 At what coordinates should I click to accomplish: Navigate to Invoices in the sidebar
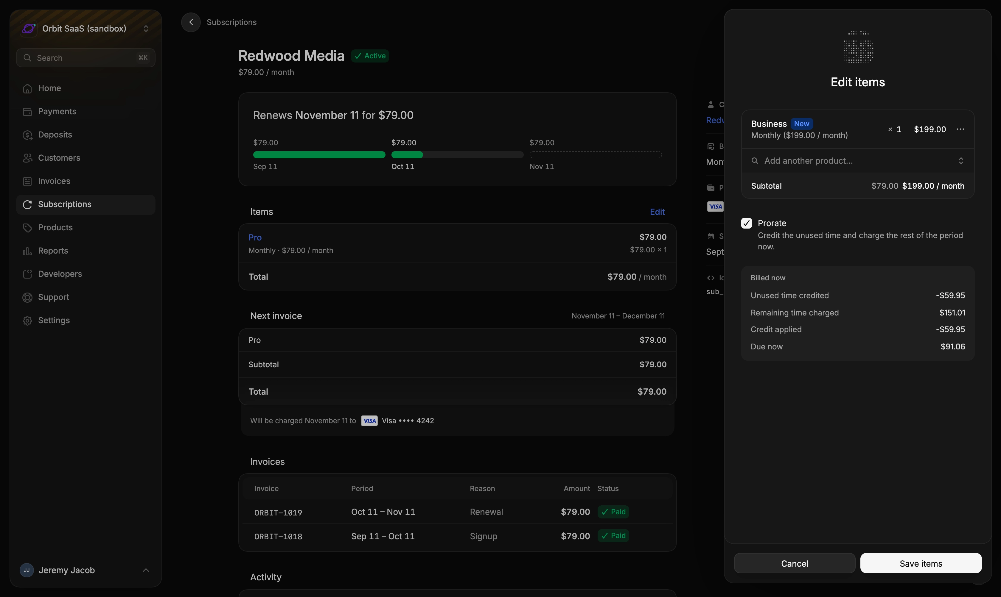coord(86,182)
